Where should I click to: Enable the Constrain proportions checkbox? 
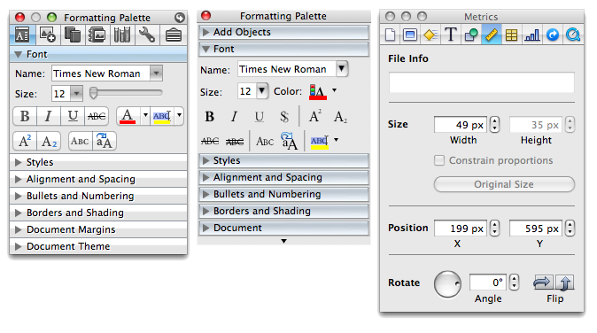pyautogui.click(x=439, y=160)
